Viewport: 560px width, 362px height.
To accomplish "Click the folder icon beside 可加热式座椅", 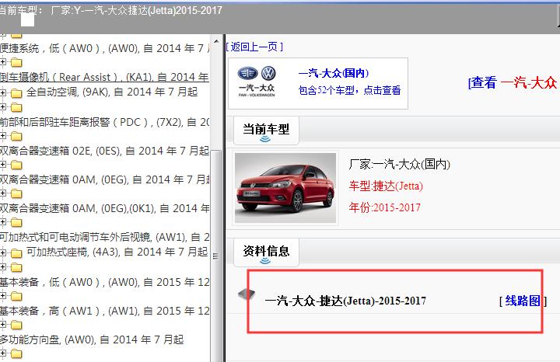I will pos(16,253).
